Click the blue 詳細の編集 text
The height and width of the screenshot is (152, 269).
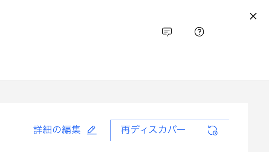57,130
